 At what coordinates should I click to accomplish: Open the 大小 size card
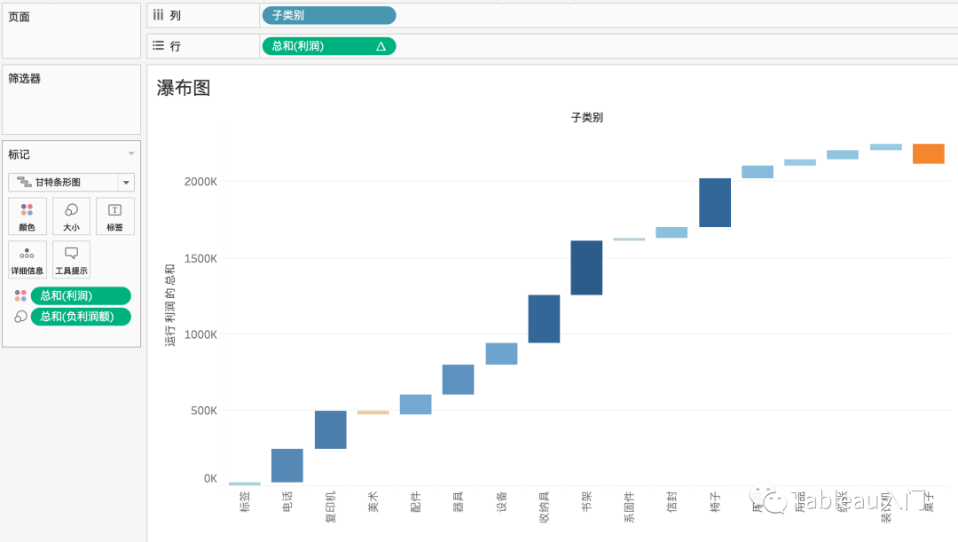[71, 216]
